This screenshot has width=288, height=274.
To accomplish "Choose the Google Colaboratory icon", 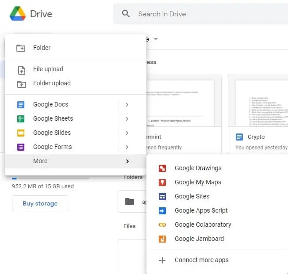I will 162,225.
